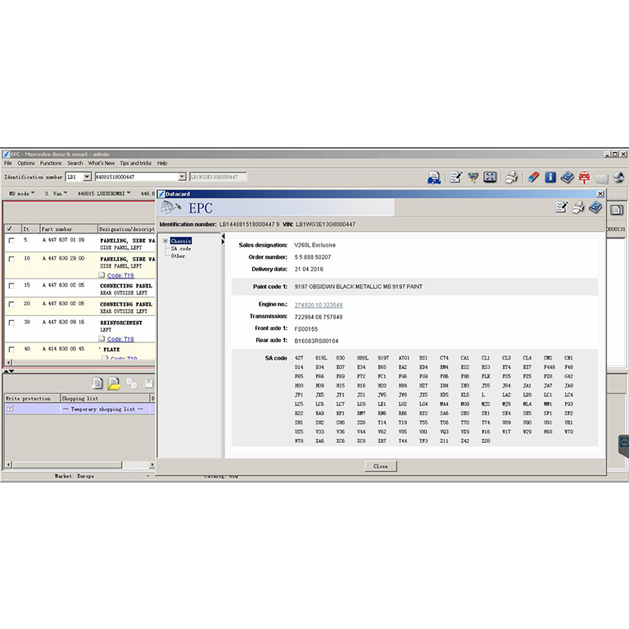Open the 448815 LUXUSKOMBI dropdown
The height and width of the screenshot is (629, 629).
click(x=104, y=193)
